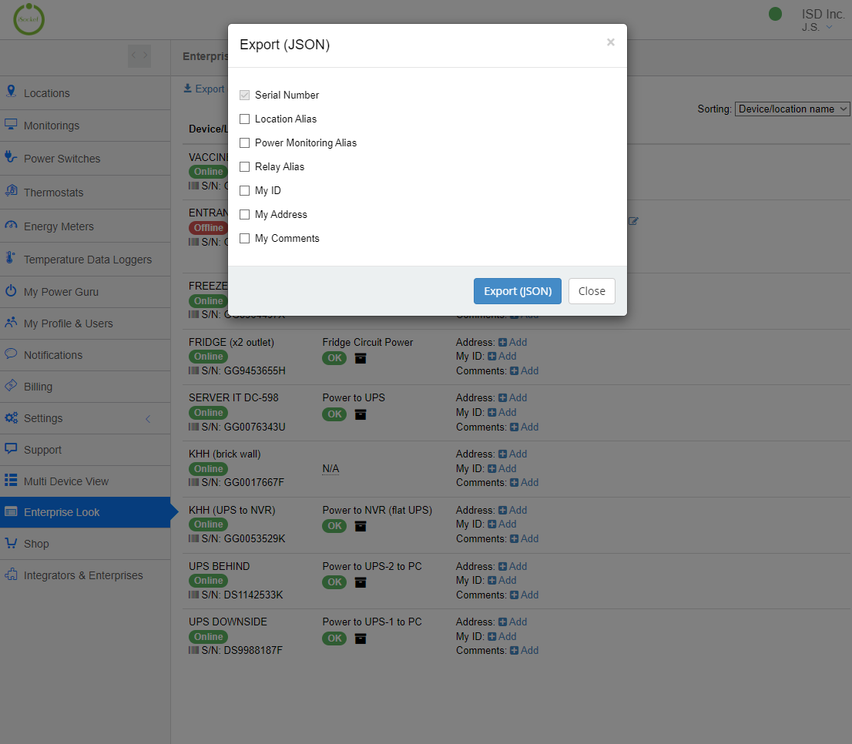
Task: Toggle the Serial Number checkbox
Action: (x=244, y=95)
